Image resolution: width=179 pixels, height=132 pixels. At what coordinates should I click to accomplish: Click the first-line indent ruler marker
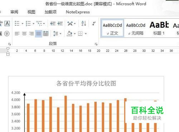pyautogui.click(x=8, y=49)
